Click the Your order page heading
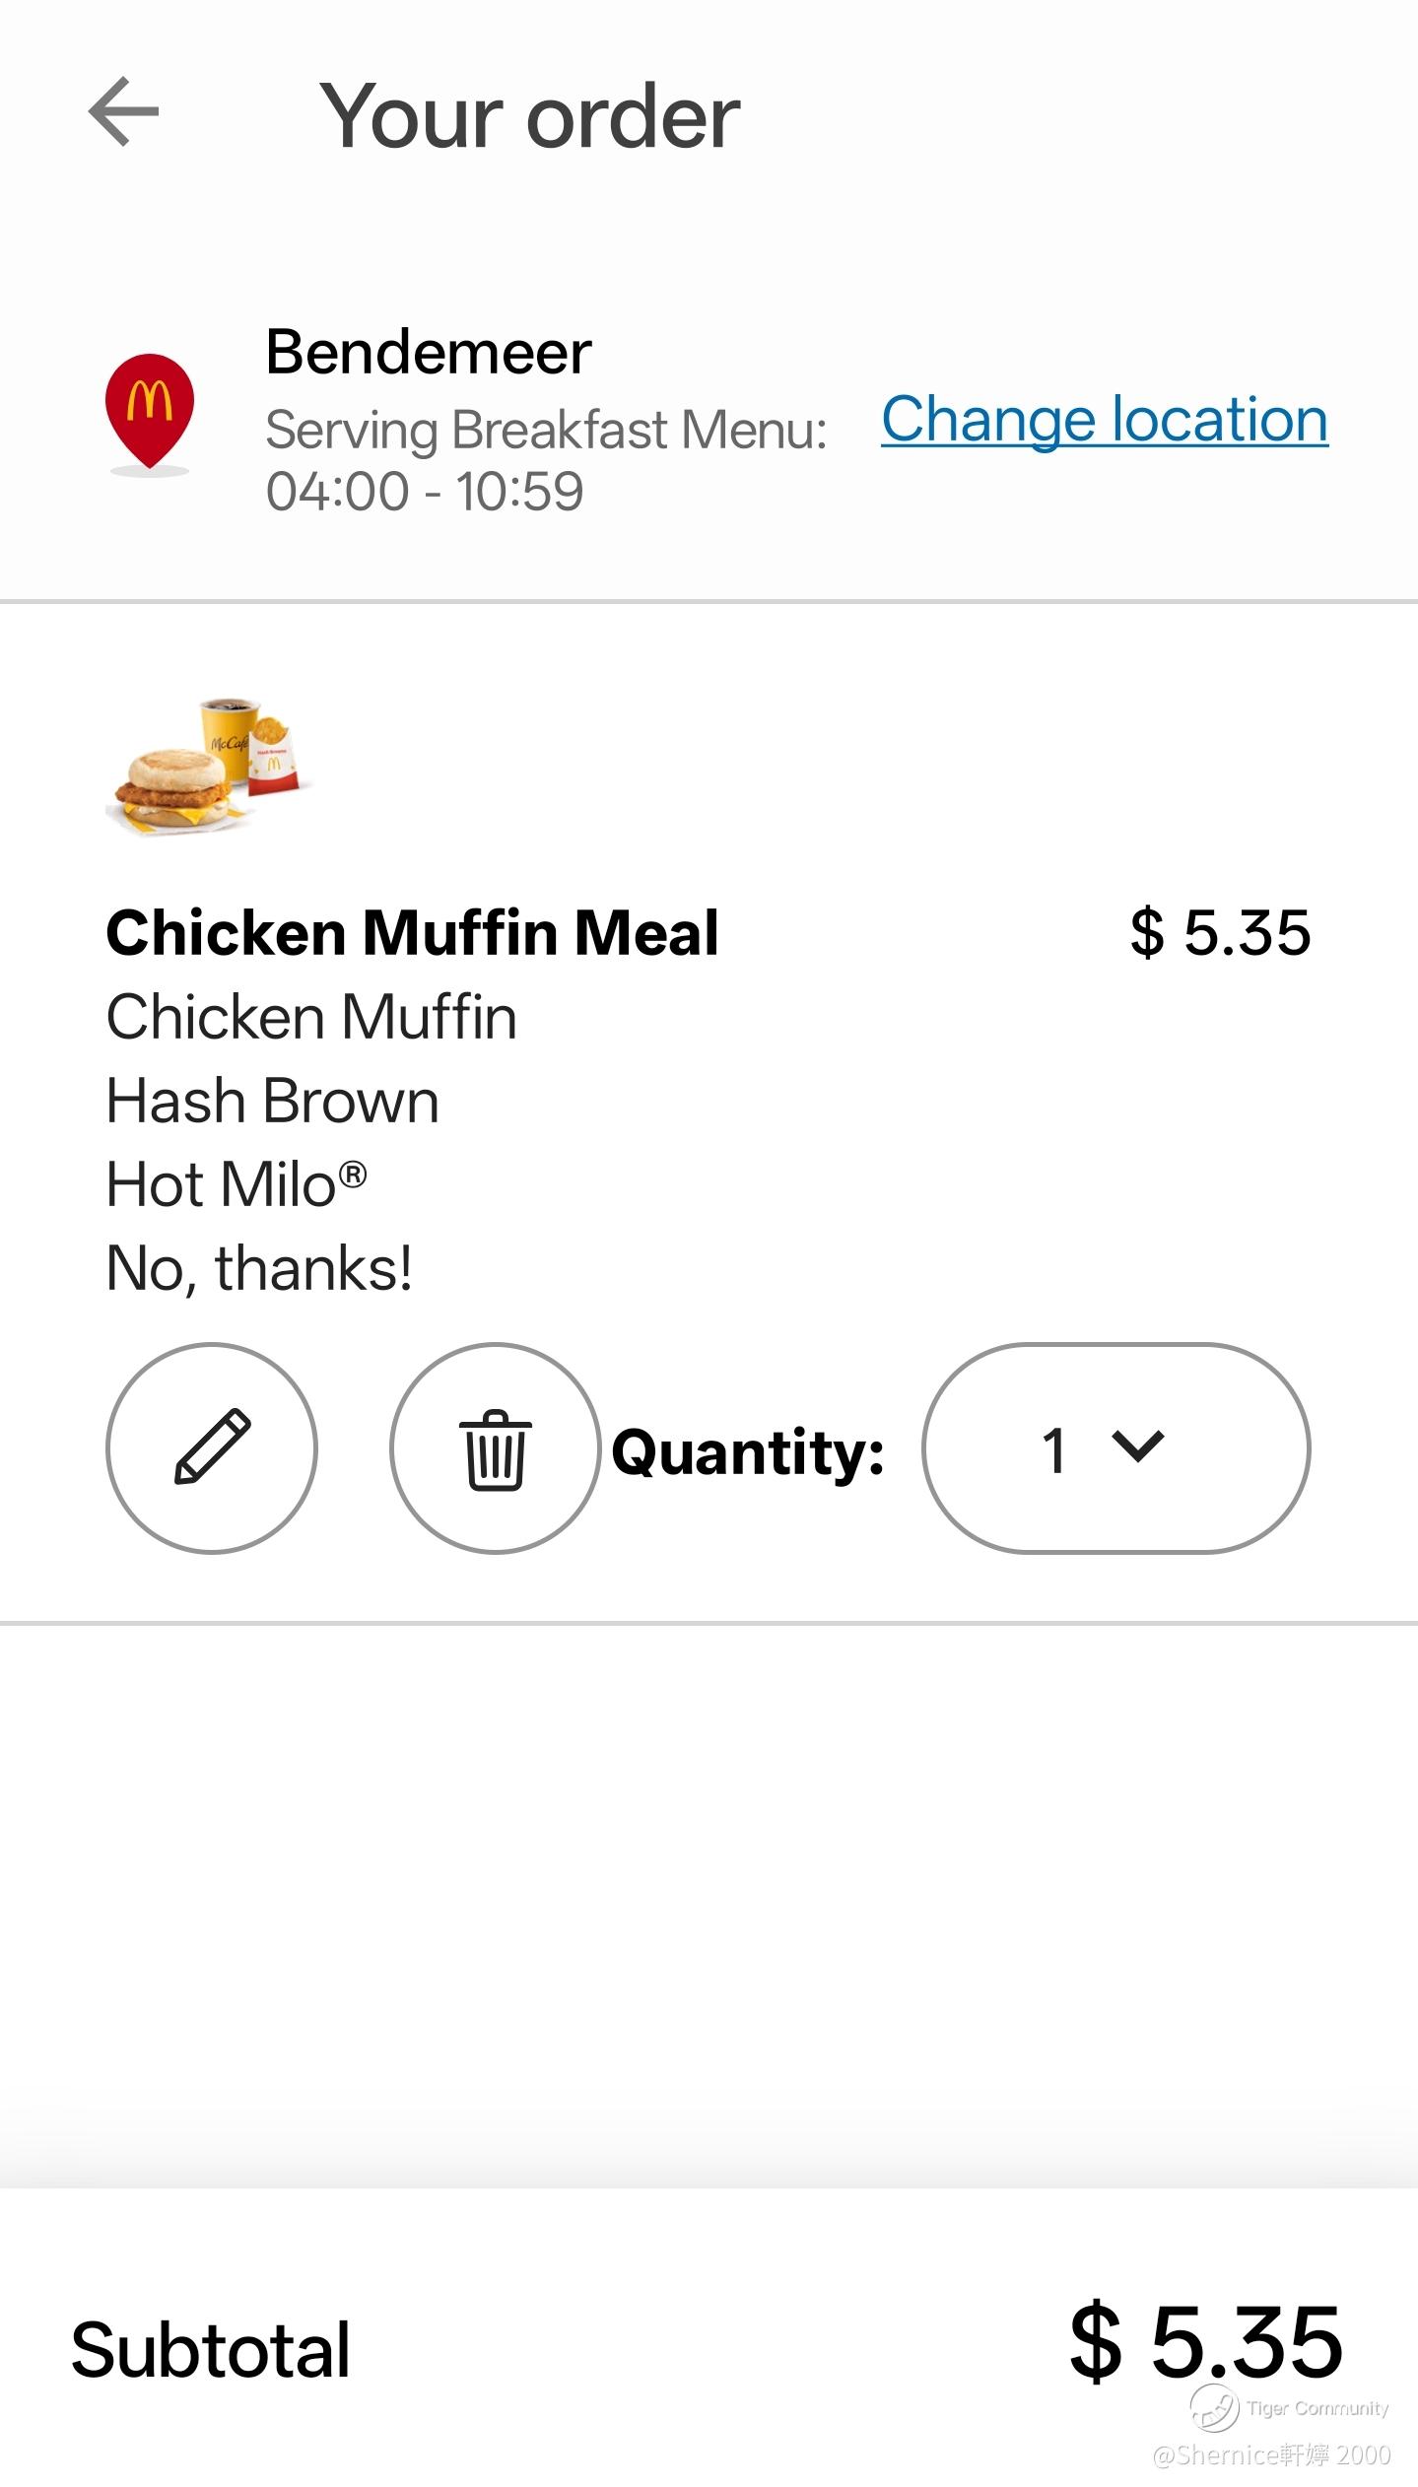Viewport: 1418px width, 2487px height. [x=529, y=116]
